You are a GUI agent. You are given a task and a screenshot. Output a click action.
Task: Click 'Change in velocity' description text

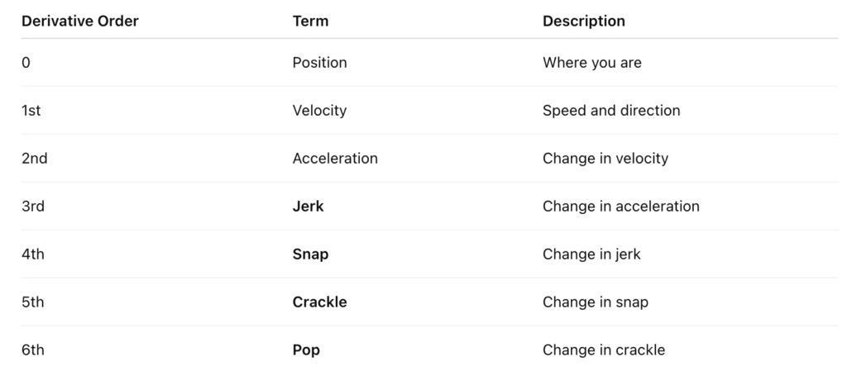(x=605, y=159)
